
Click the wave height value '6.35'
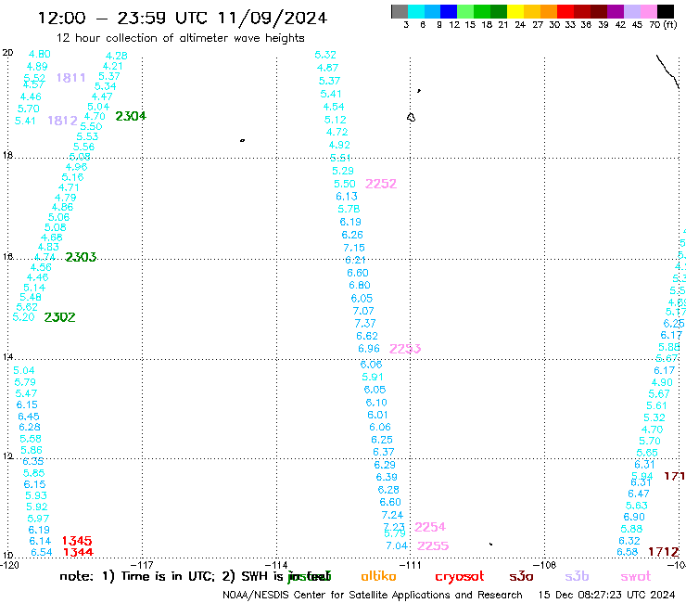click(x=32, y=462)
